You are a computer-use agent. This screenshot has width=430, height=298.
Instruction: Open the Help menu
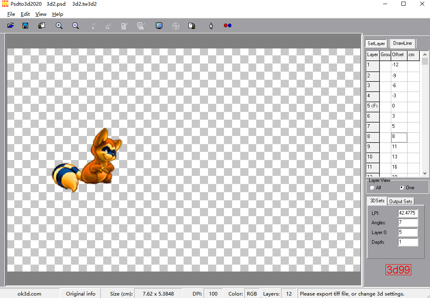[58, 14]
